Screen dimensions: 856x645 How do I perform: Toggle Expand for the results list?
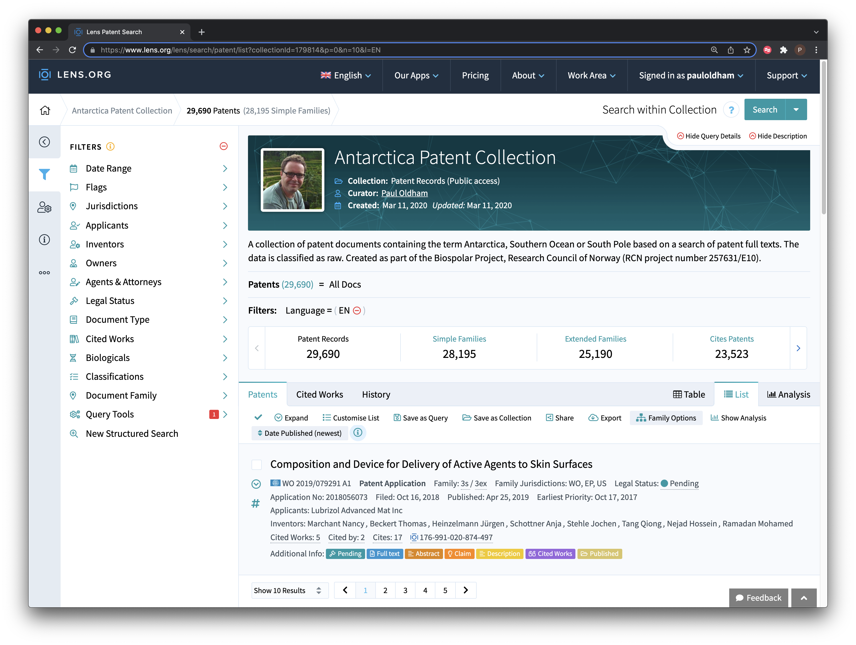pos(291,418)
